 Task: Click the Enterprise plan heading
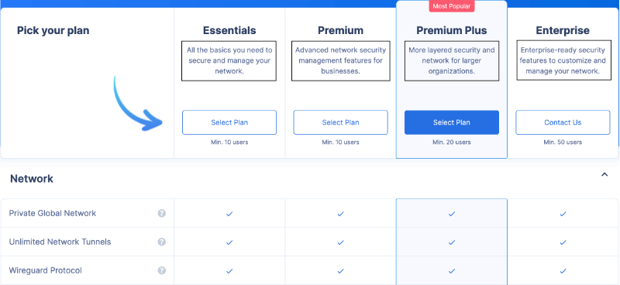pyautogui.click(x=563, y=30)
